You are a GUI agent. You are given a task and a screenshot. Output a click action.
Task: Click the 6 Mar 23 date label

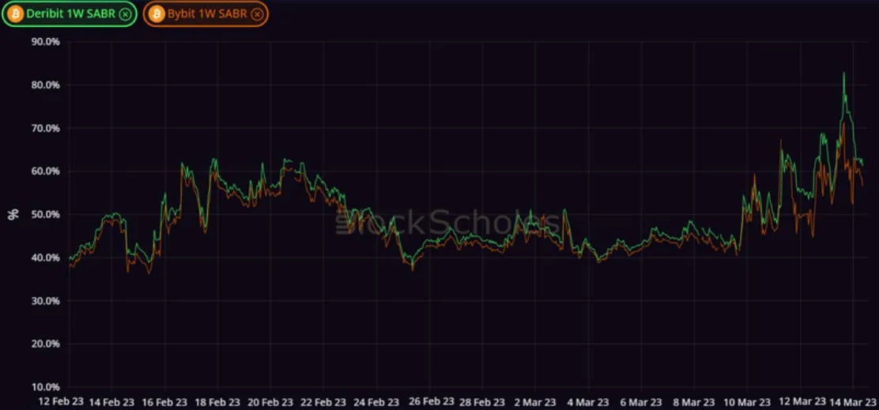pos(641,402)
